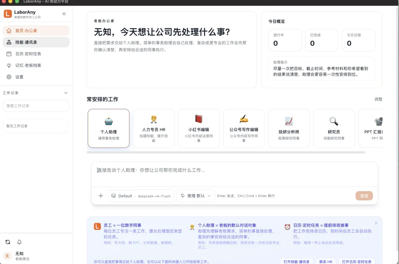Click the gear icon beside 设置

[x=9, y=77]
